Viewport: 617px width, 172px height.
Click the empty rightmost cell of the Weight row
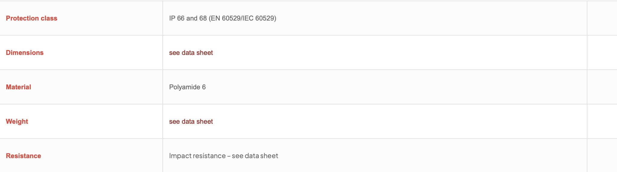[x=602, y=122]
